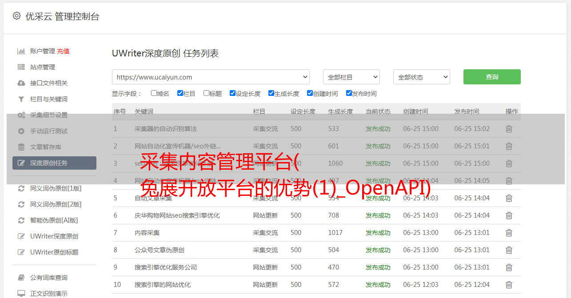The width and height of the screenshot is (571, 298).
Task: Click the trash icon for row 10
Action: pyautogui.click(x=509, y=285)
